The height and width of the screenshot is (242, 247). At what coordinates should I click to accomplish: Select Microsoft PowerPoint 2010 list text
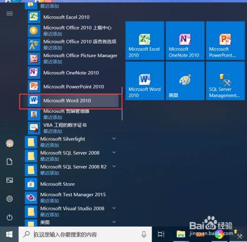pyautogui.click(x=74, y=87)
